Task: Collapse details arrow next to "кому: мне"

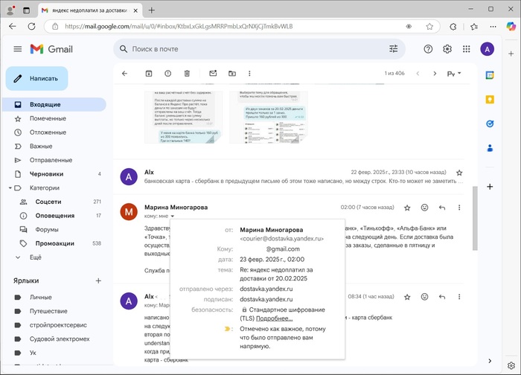Action: click(172, 217)
